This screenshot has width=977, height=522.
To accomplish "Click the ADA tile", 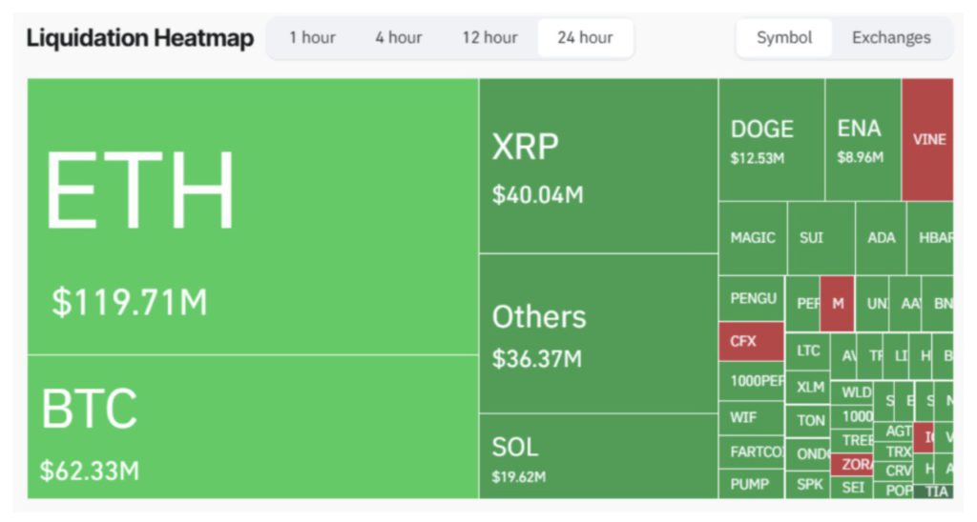I will [881, 238].
